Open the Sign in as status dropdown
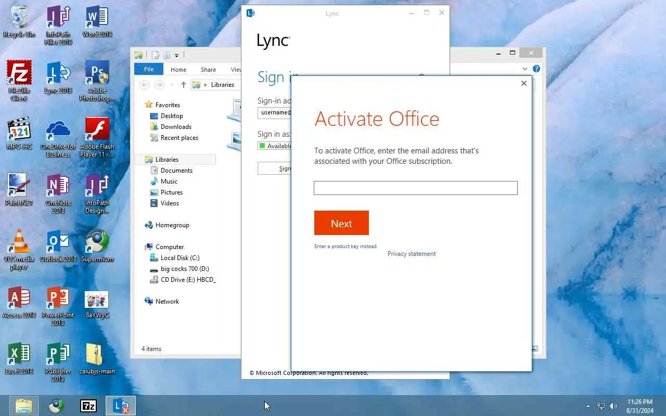Screen dimensions: 666x416 click(274, 146)
